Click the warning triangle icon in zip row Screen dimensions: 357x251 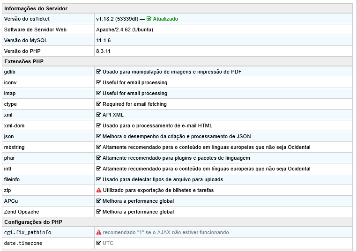(x=99, y=190)
